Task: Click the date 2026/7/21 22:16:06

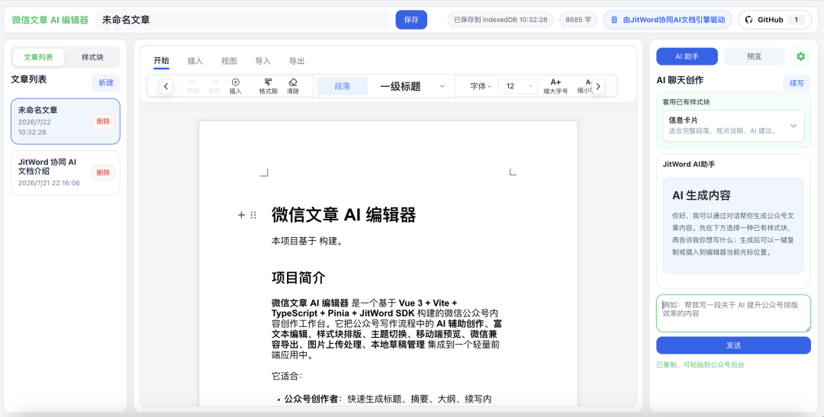Action: coord(49,183)
